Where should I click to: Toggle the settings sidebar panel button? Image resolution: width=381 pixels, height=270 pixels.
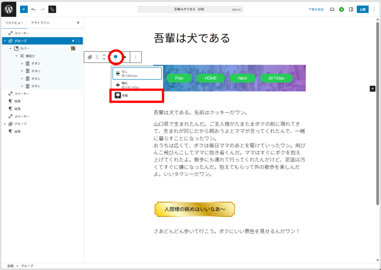[x=351, y=9]
